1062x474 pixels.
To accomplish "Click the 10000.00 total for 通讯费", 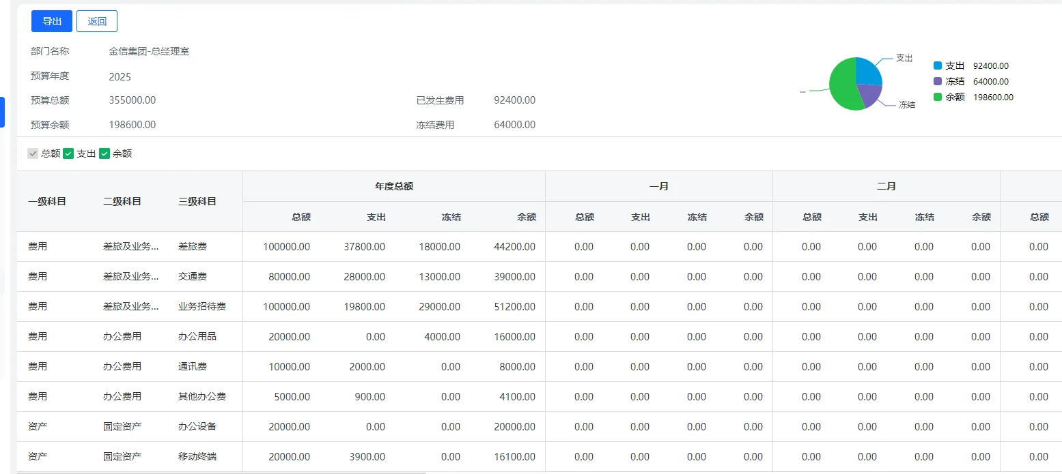I will coord(289,367).
